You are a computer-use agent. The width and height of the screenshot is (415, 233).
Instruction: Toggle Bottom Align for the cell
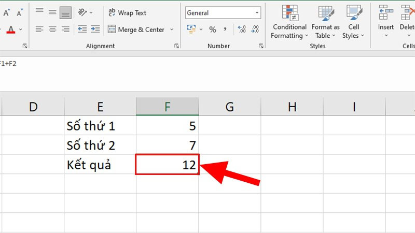click(65, 12)
